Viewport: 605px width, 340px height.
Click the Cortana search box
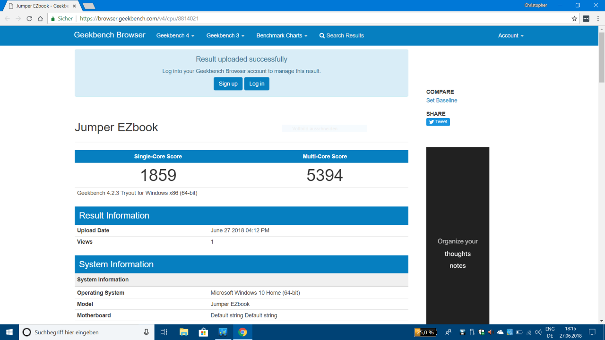[86, 332]
